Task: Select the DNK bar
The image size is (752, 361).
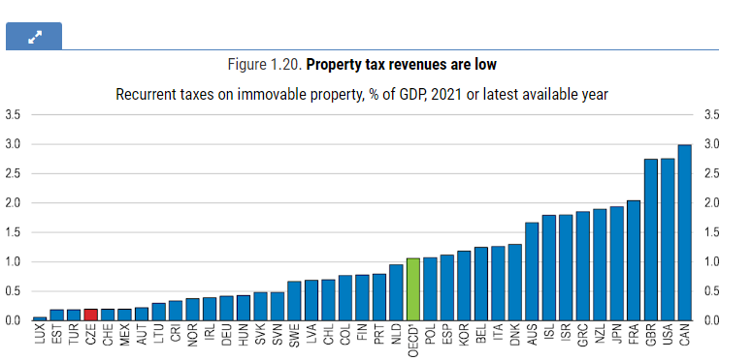Action: tap(515, 282)
